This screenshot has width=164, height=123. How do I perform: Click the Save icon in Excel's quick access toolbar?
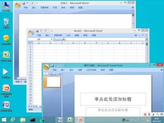[x=37, y=31]
